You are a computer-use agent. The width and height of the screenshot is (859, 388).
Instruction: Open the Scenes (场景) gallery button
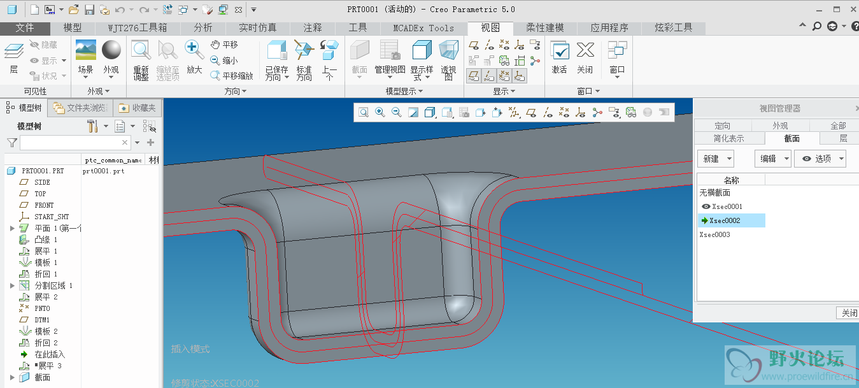pyautogui.click(x=85, y=58)
